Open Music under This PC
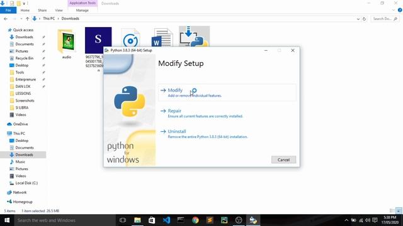The width and height of the screenshot is (403, 226). [x=20, y=162]
